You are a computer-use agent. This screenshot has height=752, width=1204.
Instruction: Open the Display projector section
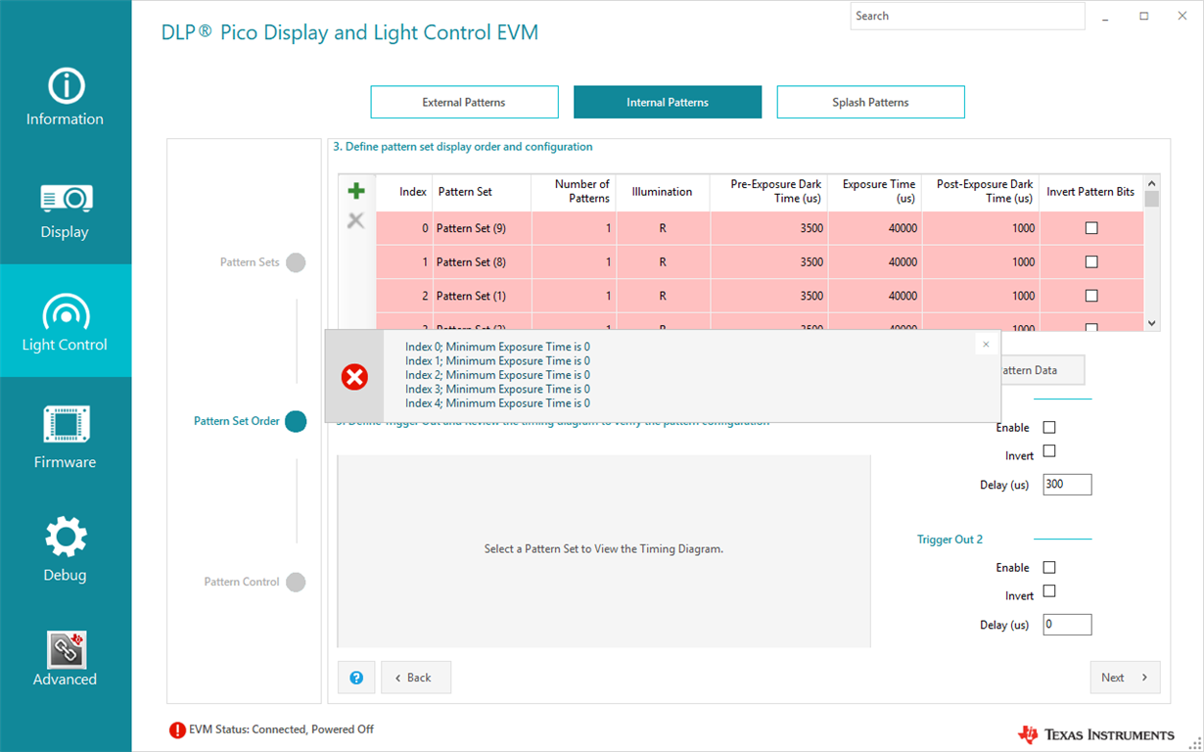point(66,211)
